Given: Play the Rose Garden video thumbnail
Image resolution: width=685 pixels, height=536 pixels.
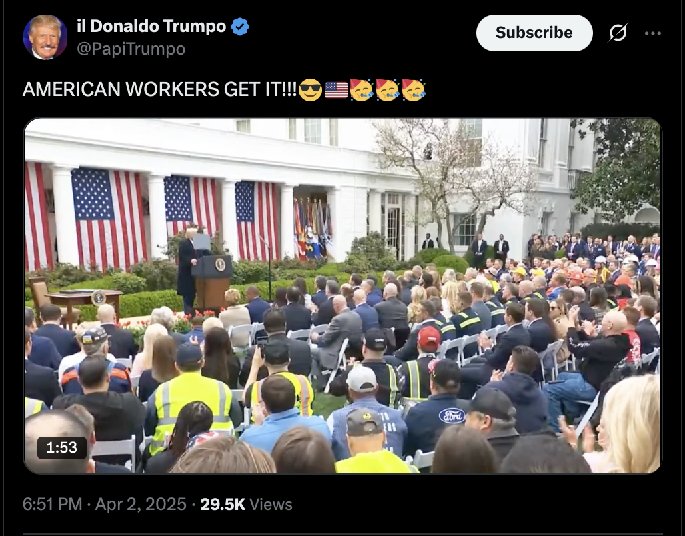Looking at the screenshot, I should [342, 295].
